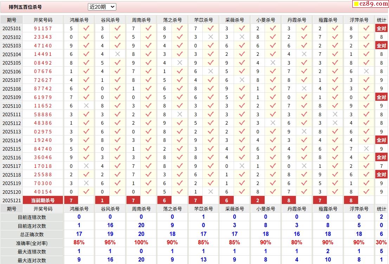Click the 排列五百位杀号 page title
The width and height of the screenshot is (389, 264).
[x=25, y=7]
